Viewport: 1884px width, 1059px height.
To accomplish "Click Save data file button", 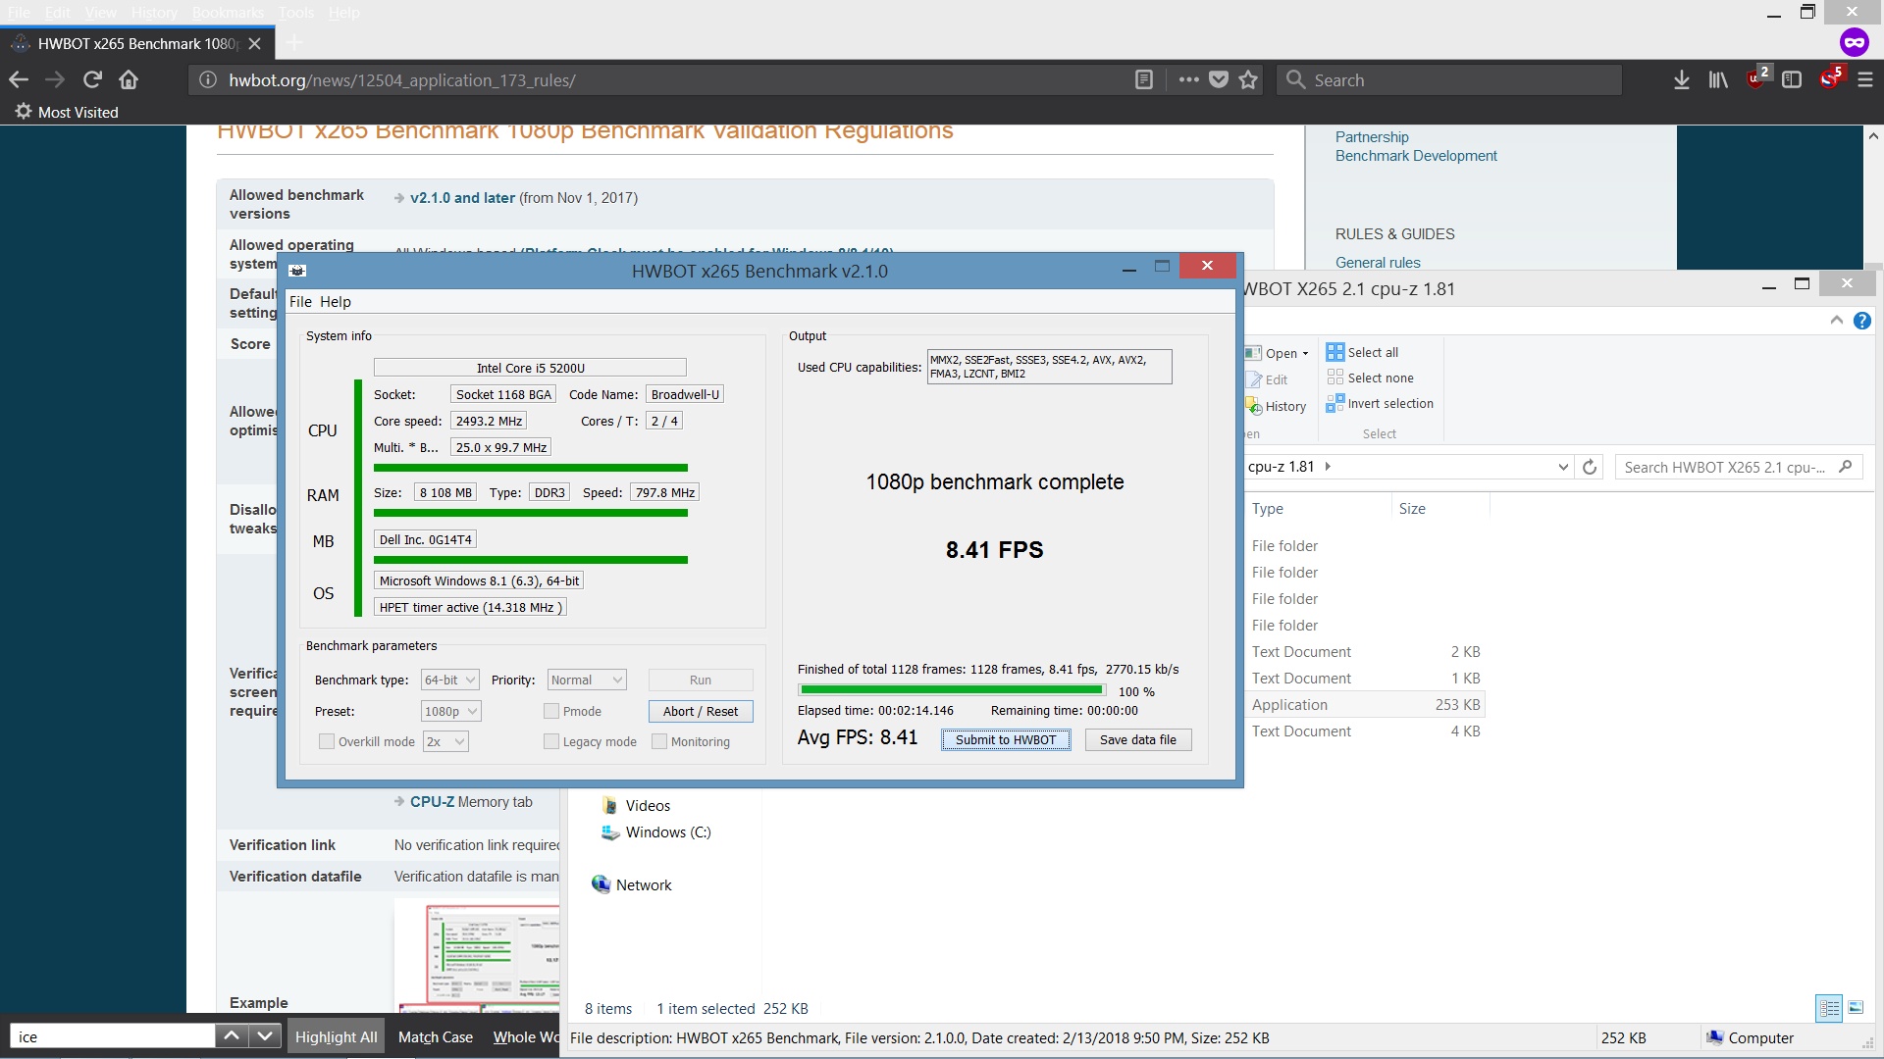I will tap(1138, 739).
